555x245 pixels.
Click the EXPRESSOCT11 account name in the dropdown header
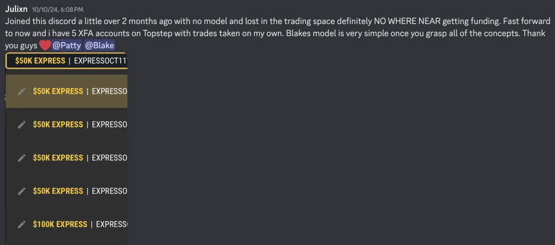click(x=100, y=61)
